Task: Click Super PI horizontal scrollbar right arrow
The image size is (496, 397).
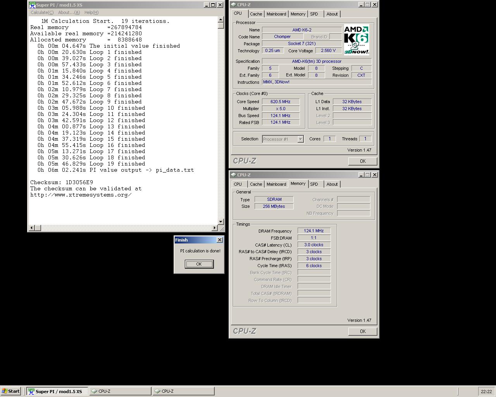Action: coord(214,228)
